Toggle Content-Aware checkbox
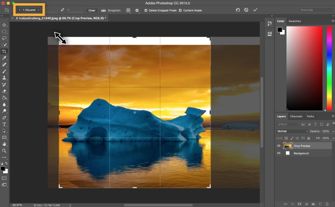The image size is (335, 207). click(x=180, y=10)
